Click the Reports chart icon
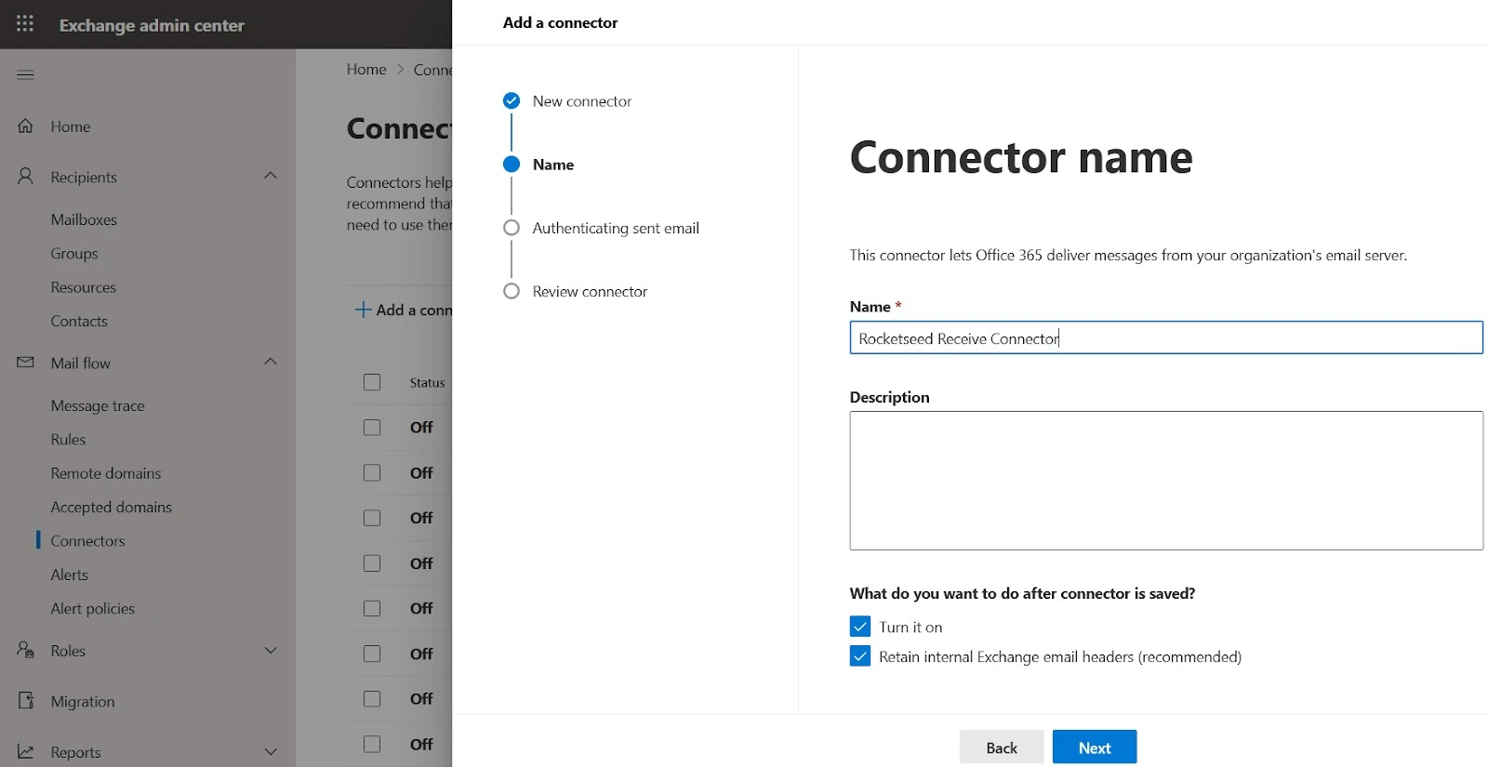 click(26, 751)
